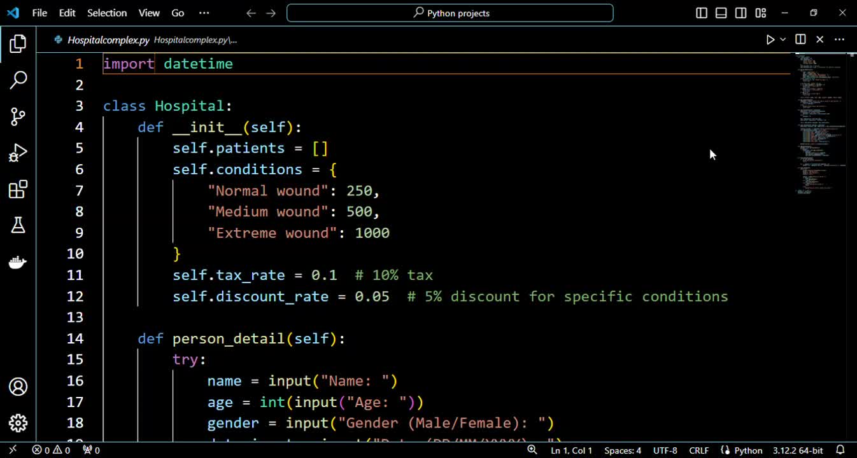The width and height of the screenshot is (857, 458).
Task: Expand the run options dropdown arrow
Action: click(783, 39)
